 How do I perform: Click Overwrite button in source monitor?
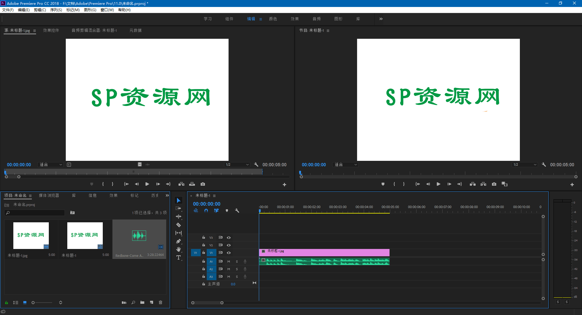coord(192,184)
